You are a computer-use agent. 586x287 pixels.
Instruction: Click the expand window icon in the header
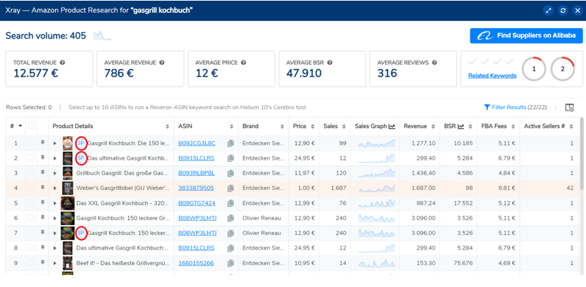point(549,11)
